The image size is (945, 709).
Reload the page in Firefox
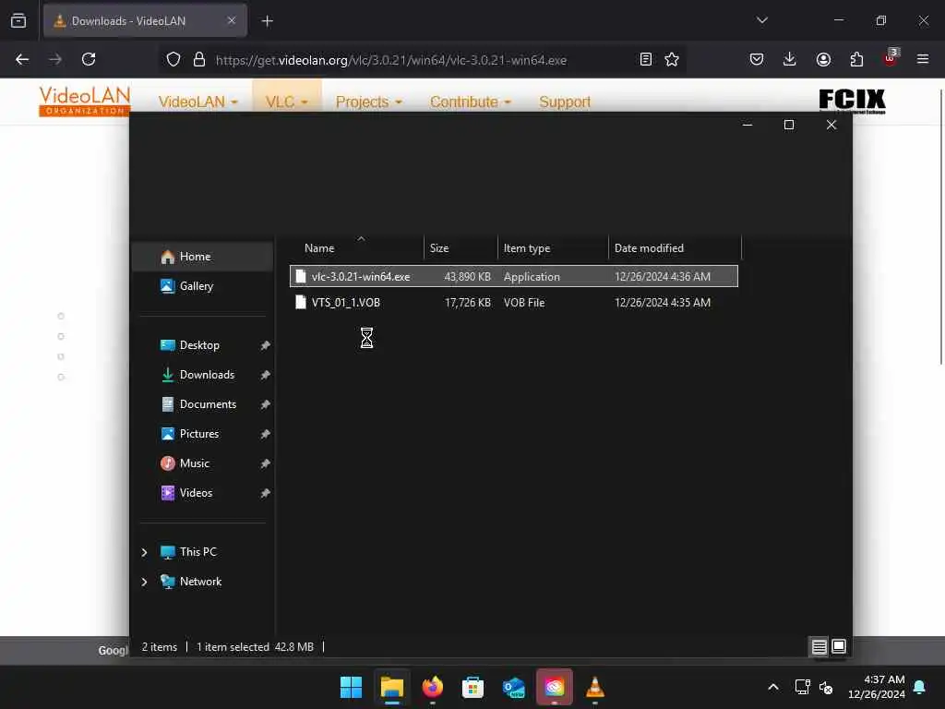[89, 59]
